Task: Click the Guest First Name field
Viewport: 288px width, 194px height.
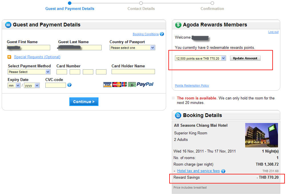Action: [x=29, y=48]
